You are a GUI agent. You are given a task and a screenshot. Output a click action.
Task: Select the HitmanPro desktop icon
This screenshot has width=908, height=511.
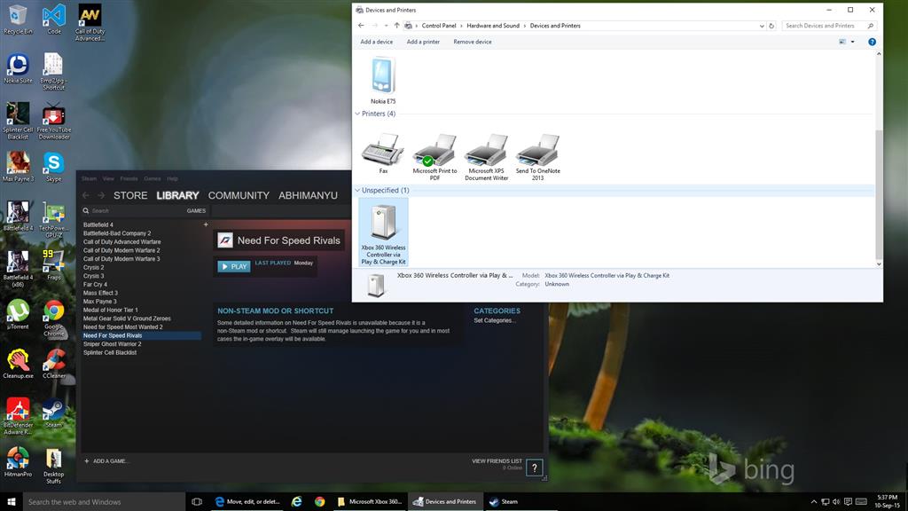pos(18,461)
